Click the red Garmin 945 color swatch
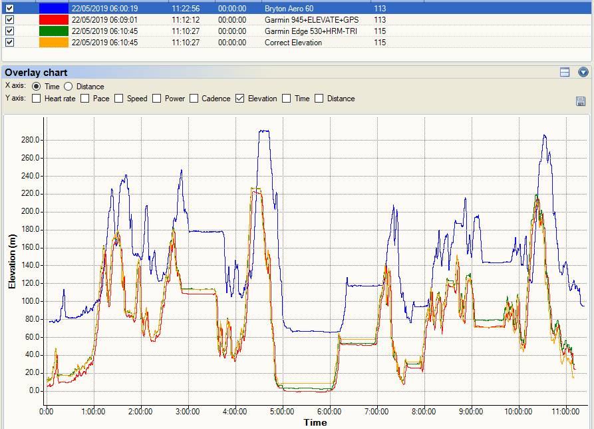594x429 pixels. click(x=54, y=20)
